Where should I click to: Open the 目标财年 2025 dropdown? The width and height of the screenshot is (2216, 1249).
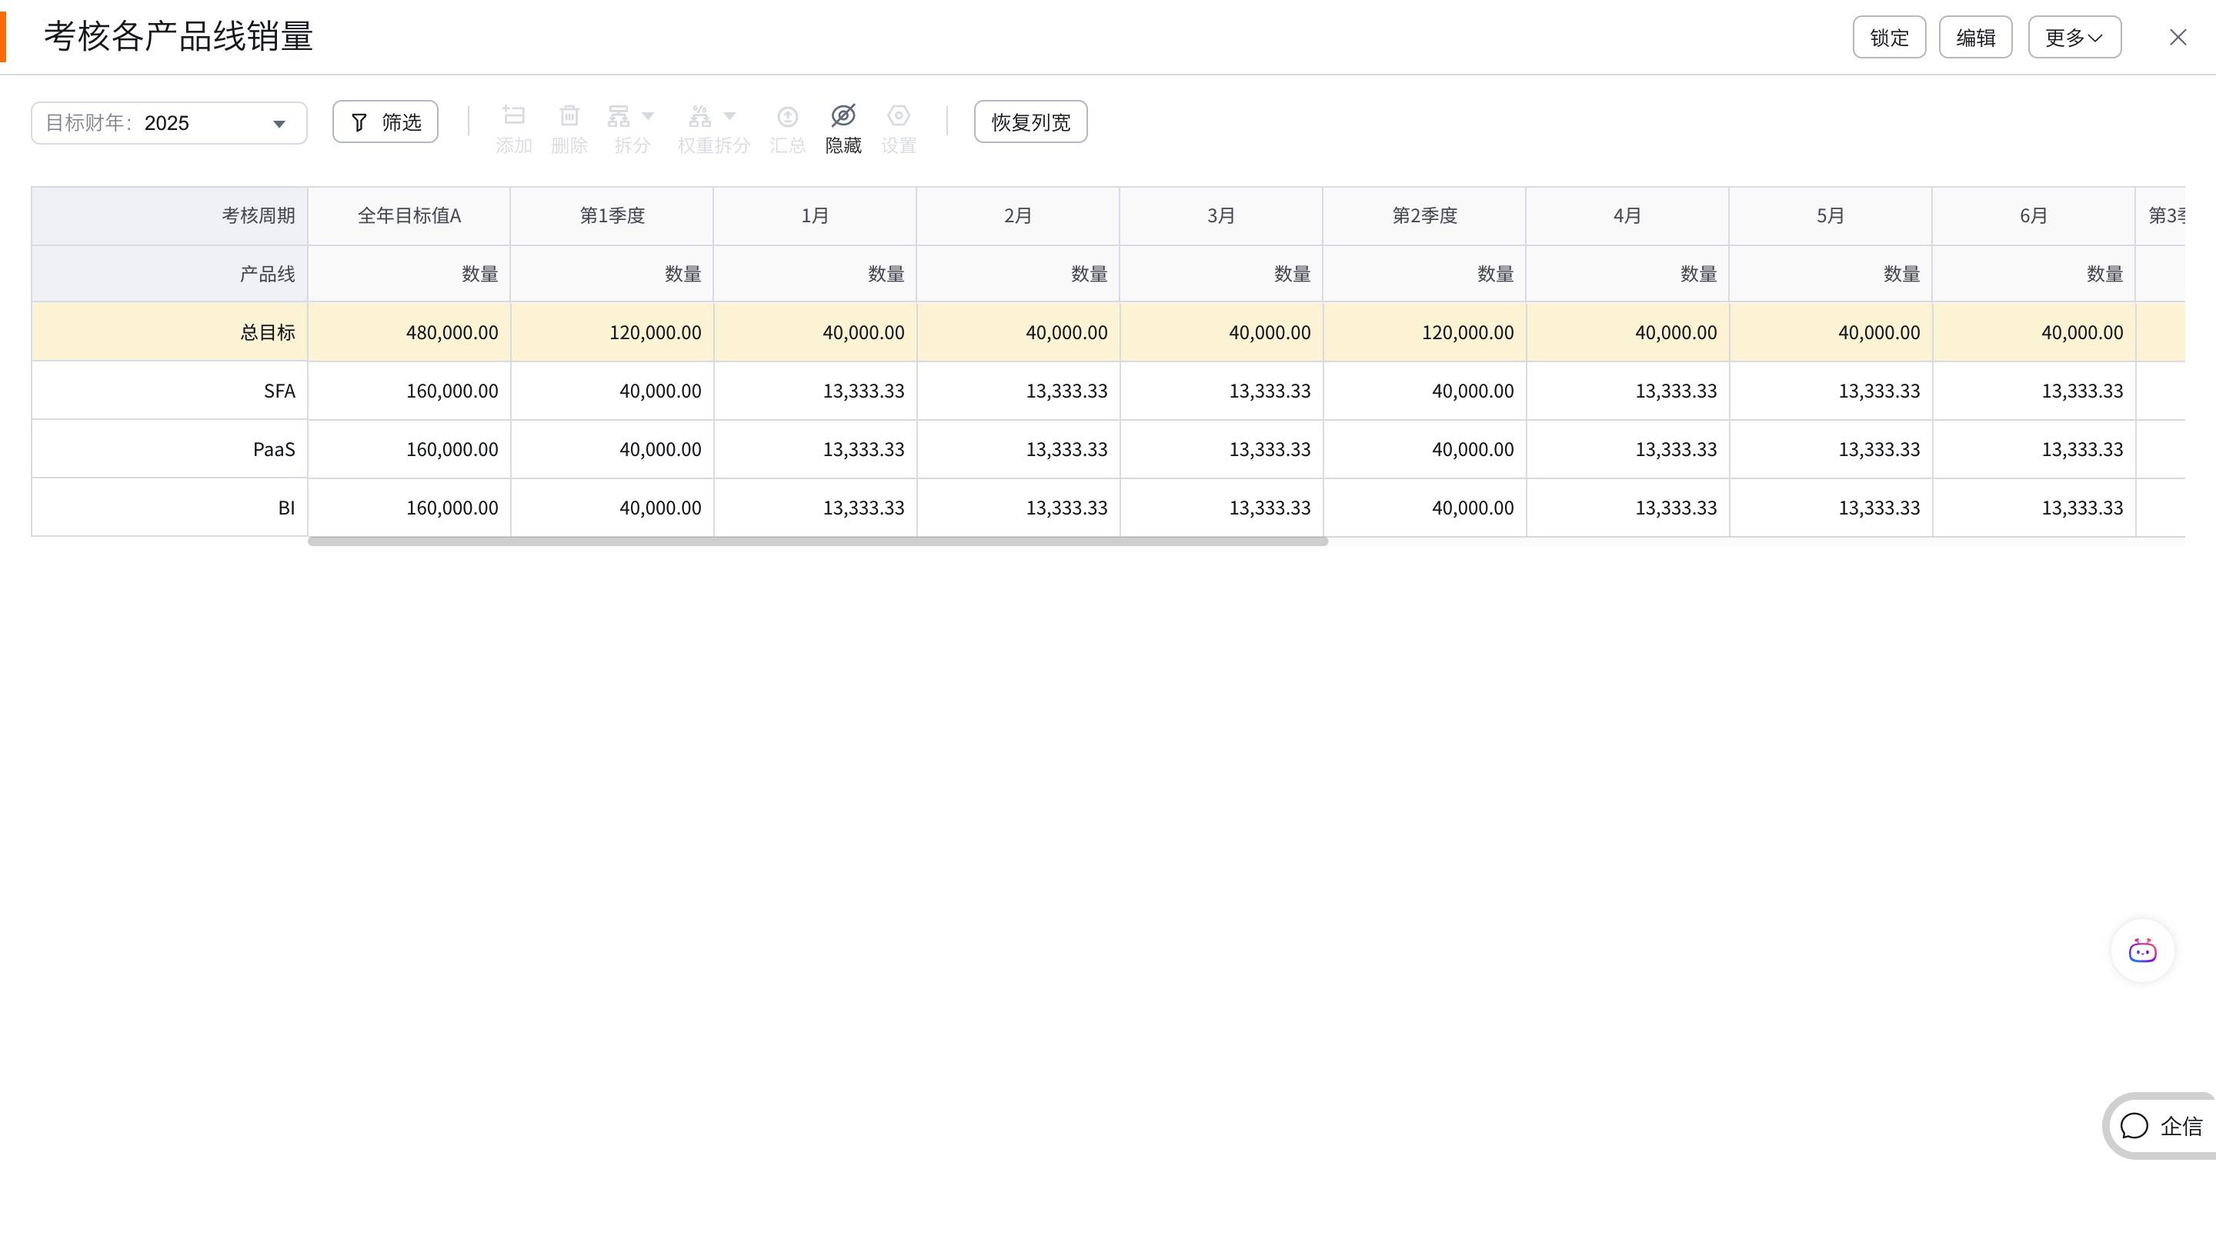(x=169, y=123)
